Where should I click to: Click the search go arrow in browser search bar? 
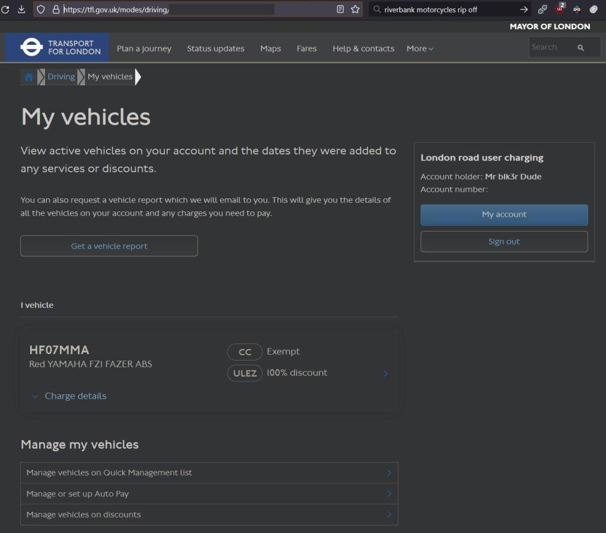click(x=524, y=9)
